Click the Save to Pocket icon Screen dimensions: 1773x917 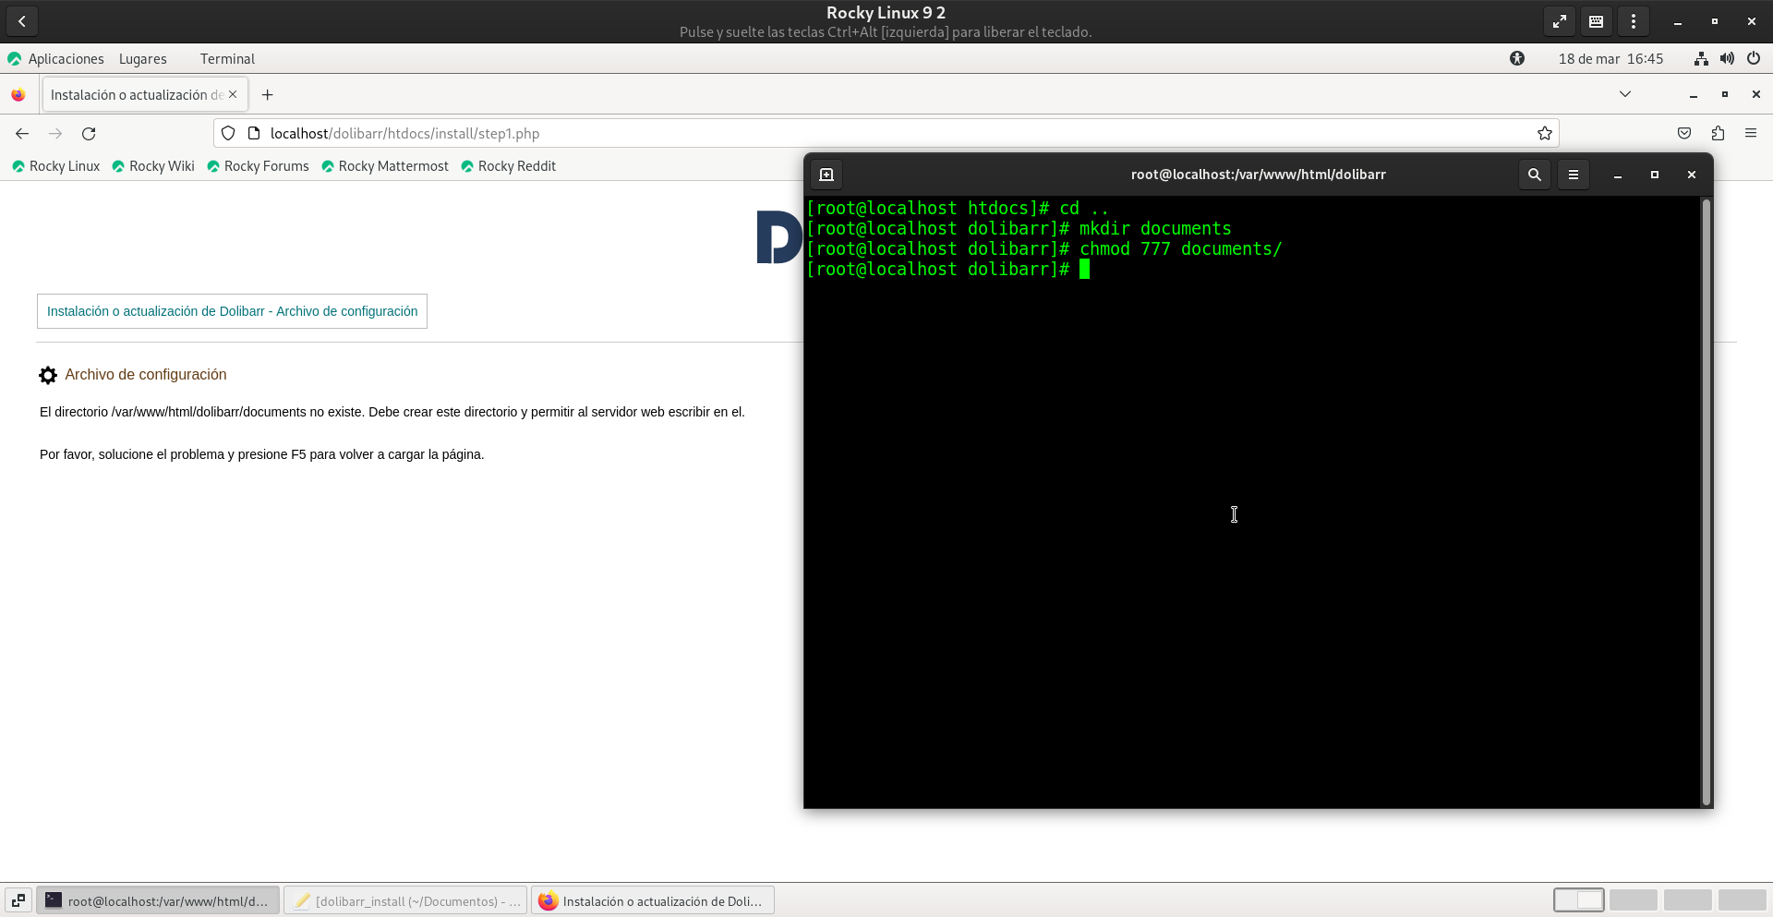[x=1684, y=134]
